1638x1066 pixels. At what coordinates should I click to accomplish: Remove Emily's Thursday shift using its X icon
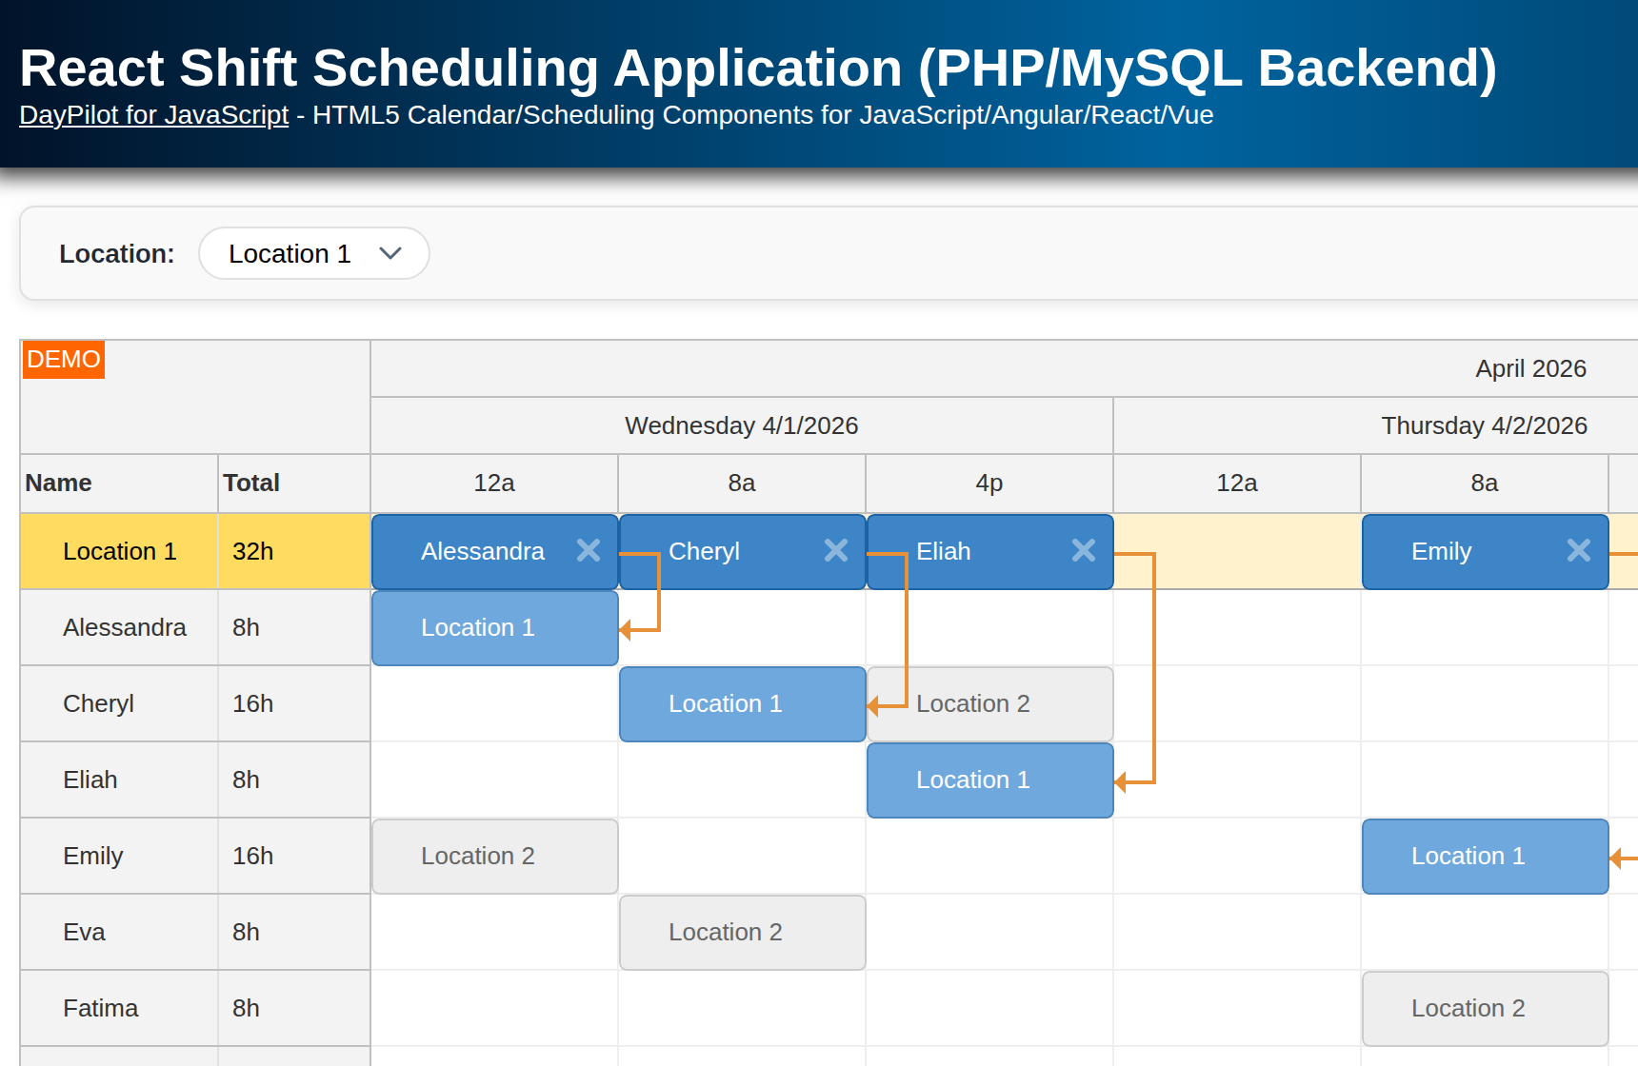point(1579,550)
